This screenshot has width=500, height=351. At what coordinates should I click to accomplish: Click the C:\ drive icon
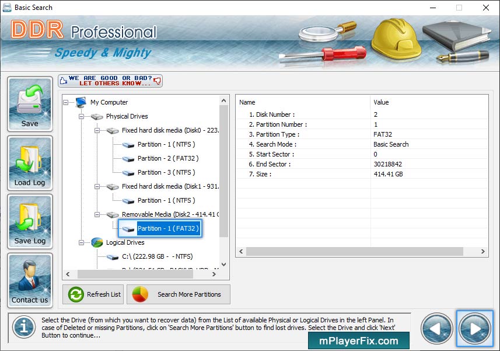[113, 257]
